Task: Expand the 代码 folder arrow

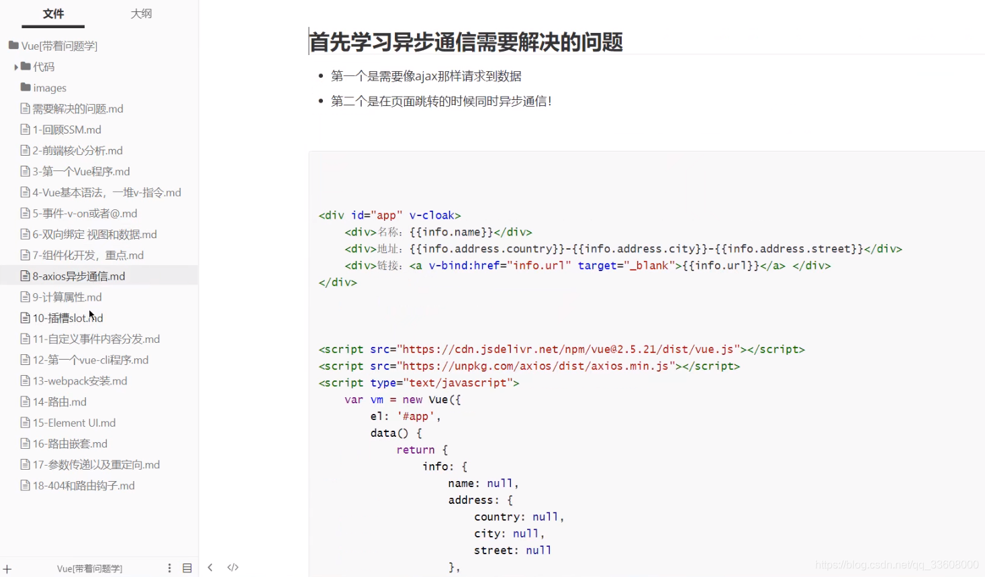Action: pyautogui.click(x=16, y=67)
